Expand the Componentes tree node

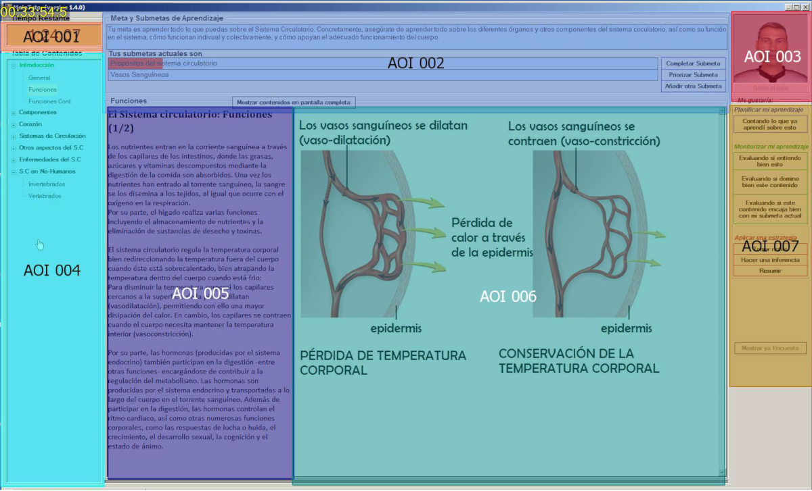[14, 113]
